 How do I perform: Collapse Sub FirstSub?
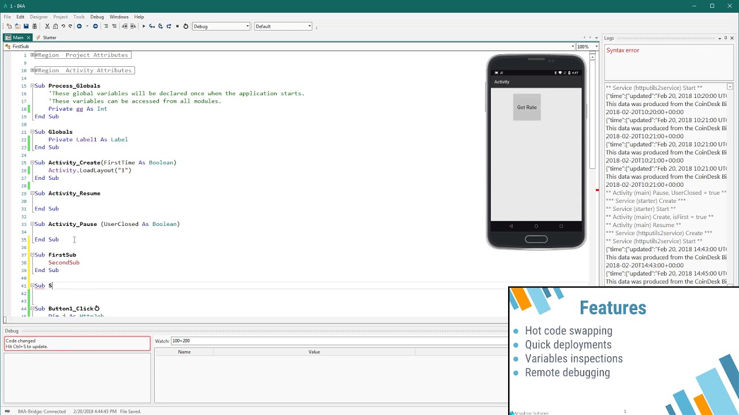pos(32,255)
